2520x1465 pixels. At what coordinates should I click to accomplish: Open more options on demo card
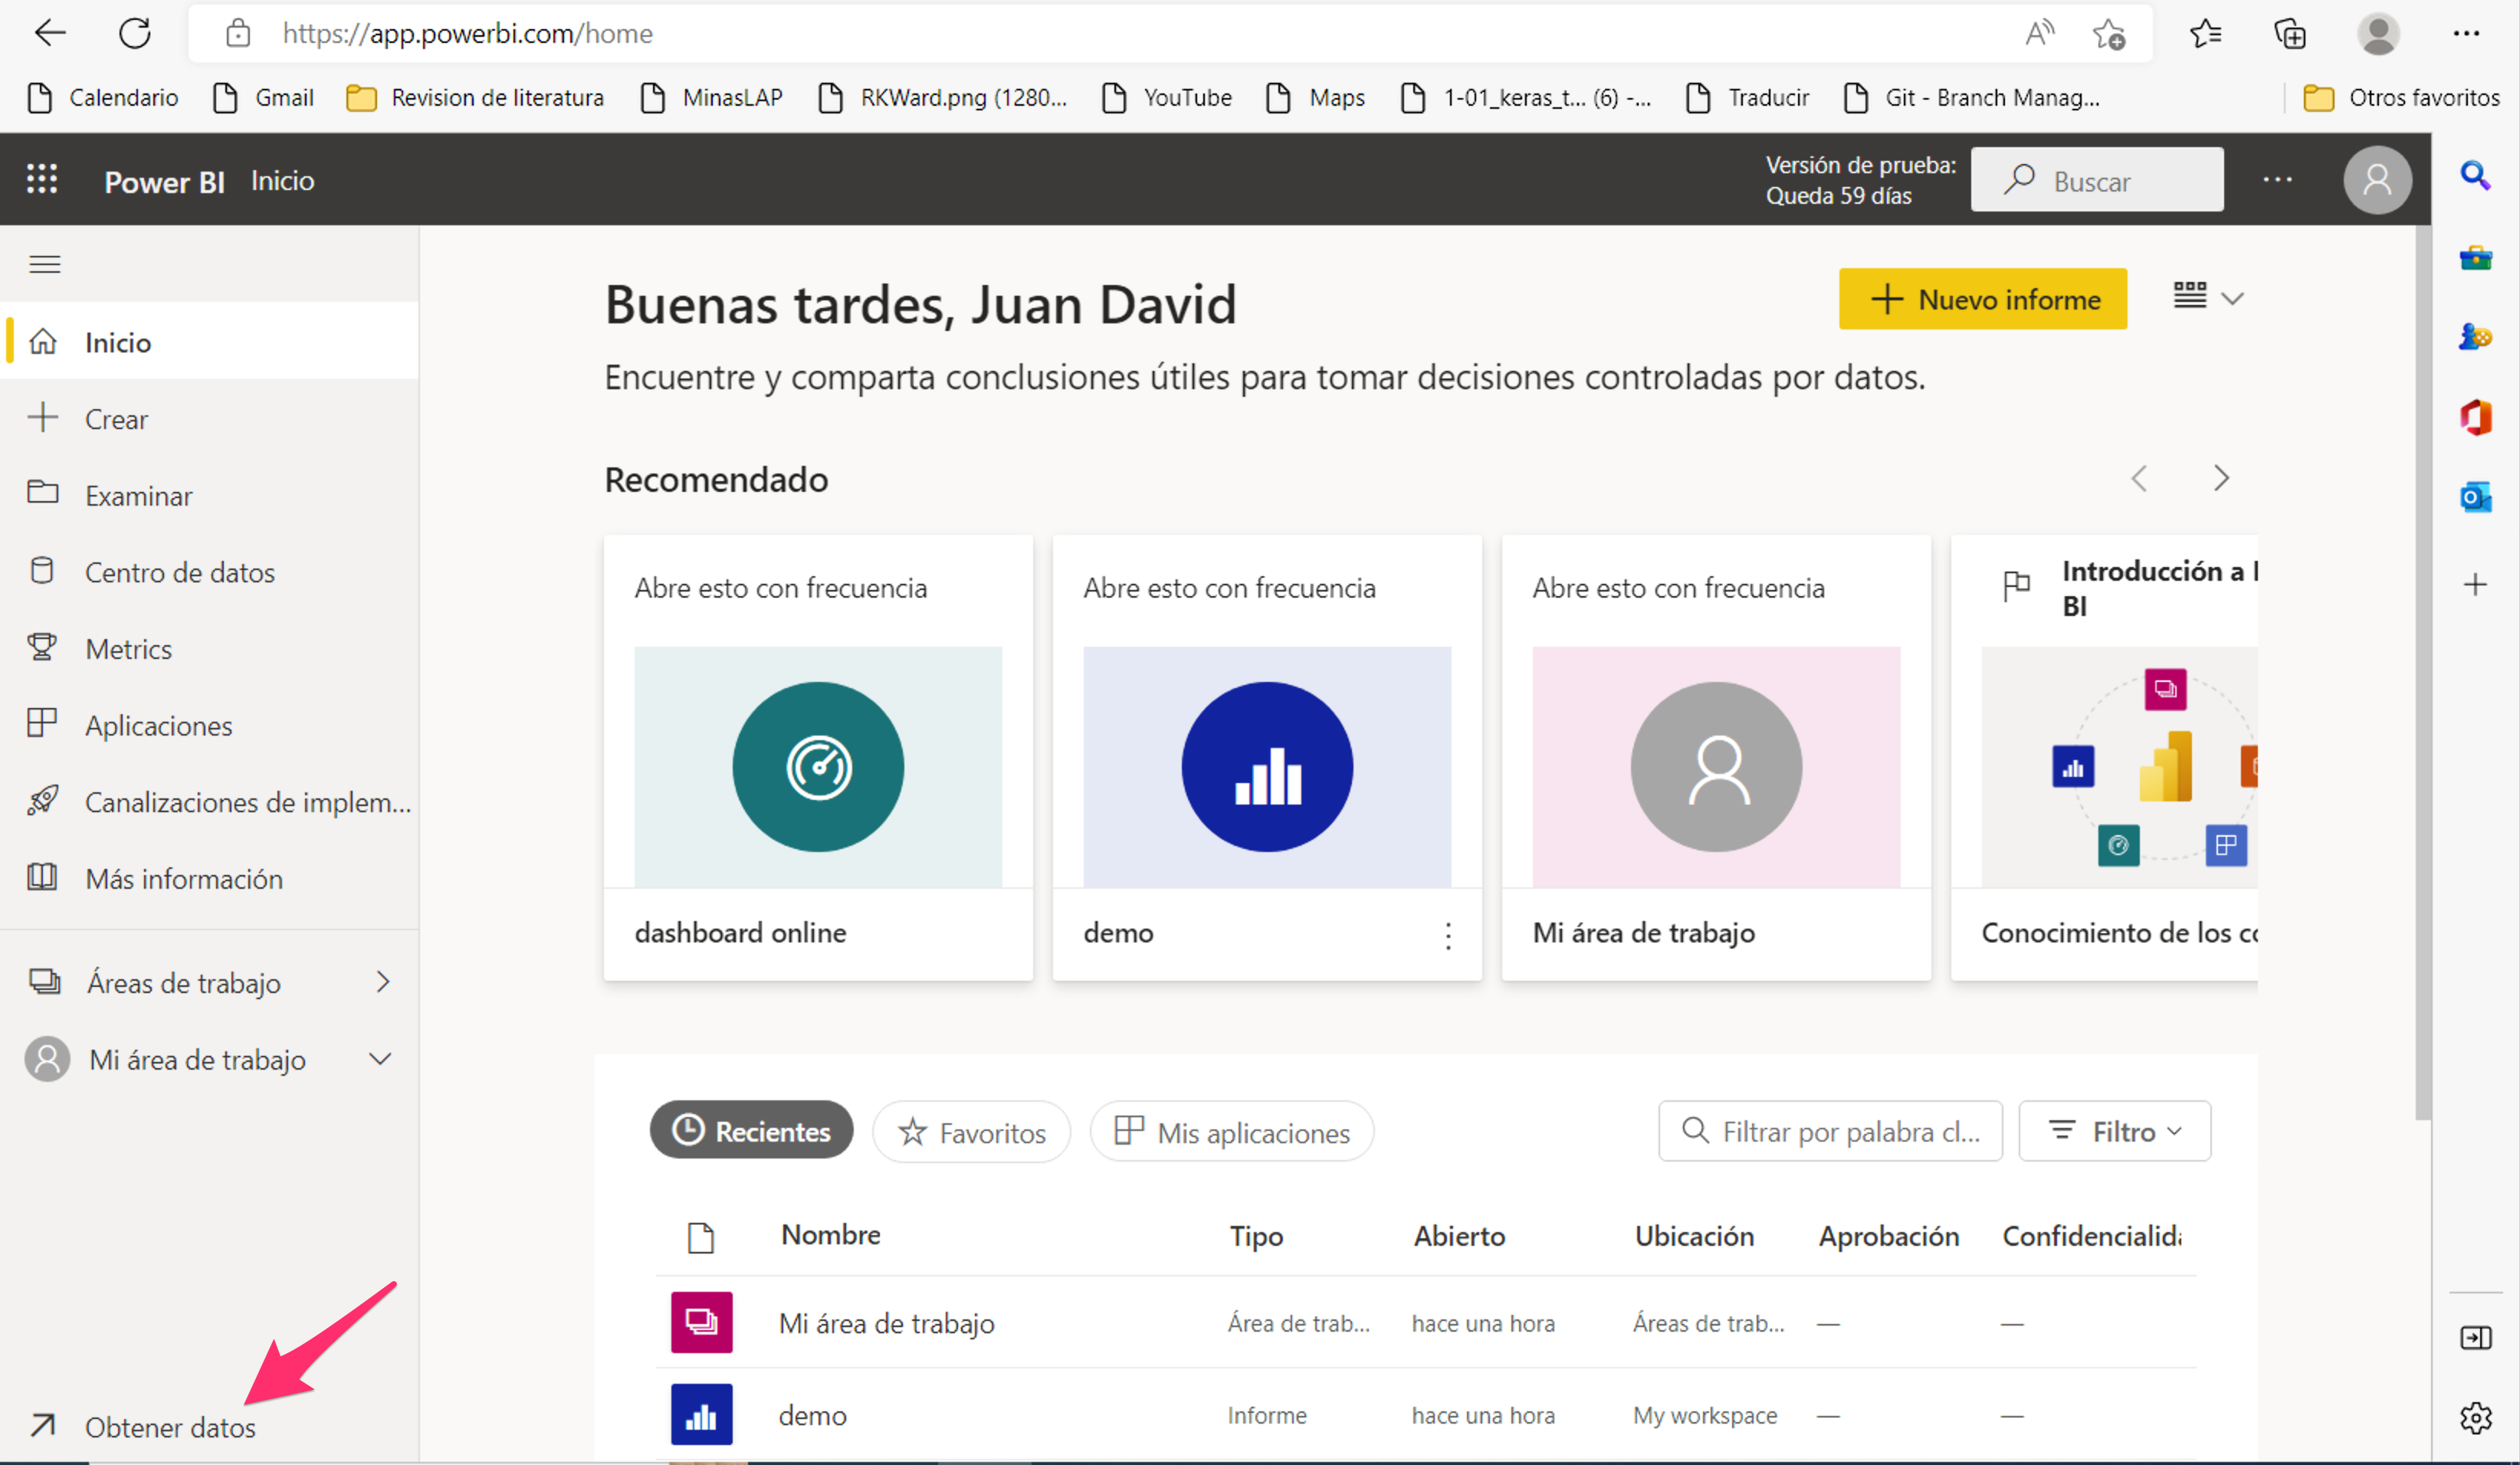(1448, 935)
